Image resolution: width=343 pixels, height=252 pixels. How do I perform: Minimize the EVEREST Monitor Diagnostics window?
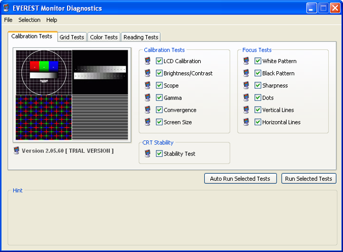[x=312, y=8]
